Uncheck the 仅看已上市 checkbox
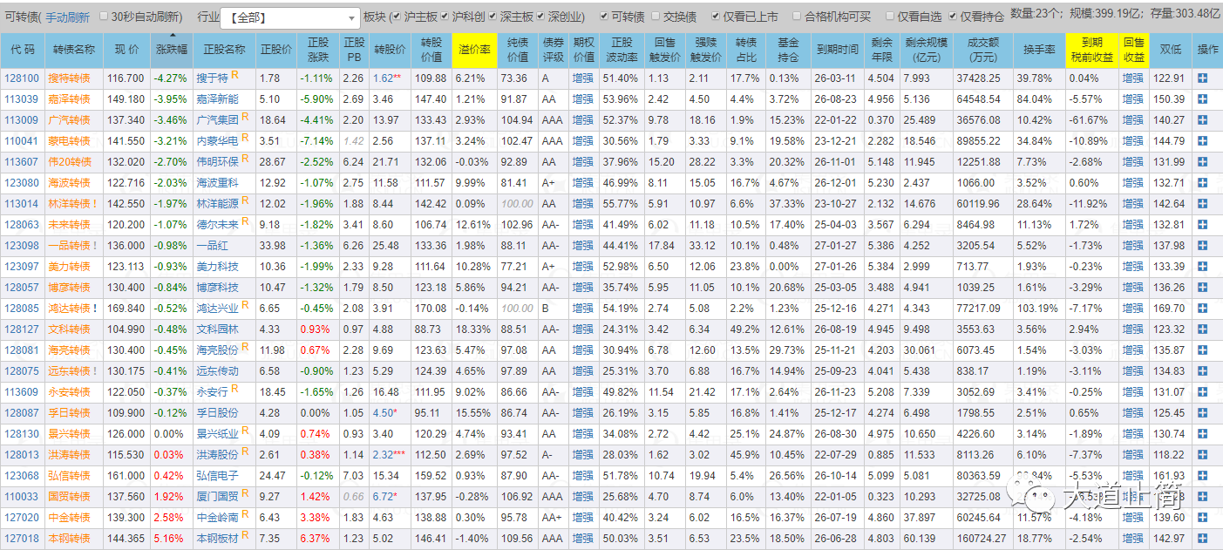Image resolution: width=1223 pixels, height=550 pixels. (716, 17)
